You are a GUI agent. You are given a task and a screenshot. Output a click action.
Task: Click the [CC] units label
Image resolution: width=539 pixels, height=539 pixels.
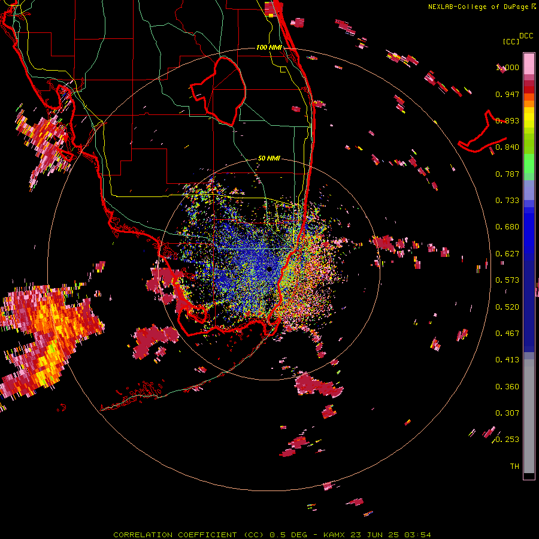[511, 41]
